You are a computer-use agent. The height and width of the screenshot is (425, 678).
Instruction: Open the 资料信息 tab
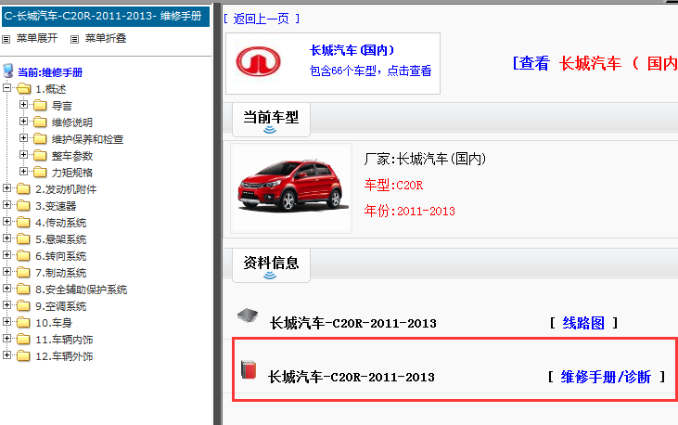coord(271,264)
